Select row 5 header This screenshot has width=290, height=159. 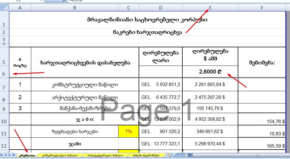click(5, 56)
